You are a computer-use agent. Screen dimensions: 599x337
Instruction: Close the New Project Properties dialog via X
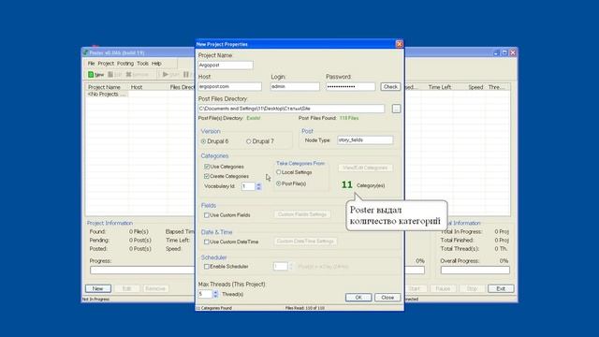pos(400,44)
